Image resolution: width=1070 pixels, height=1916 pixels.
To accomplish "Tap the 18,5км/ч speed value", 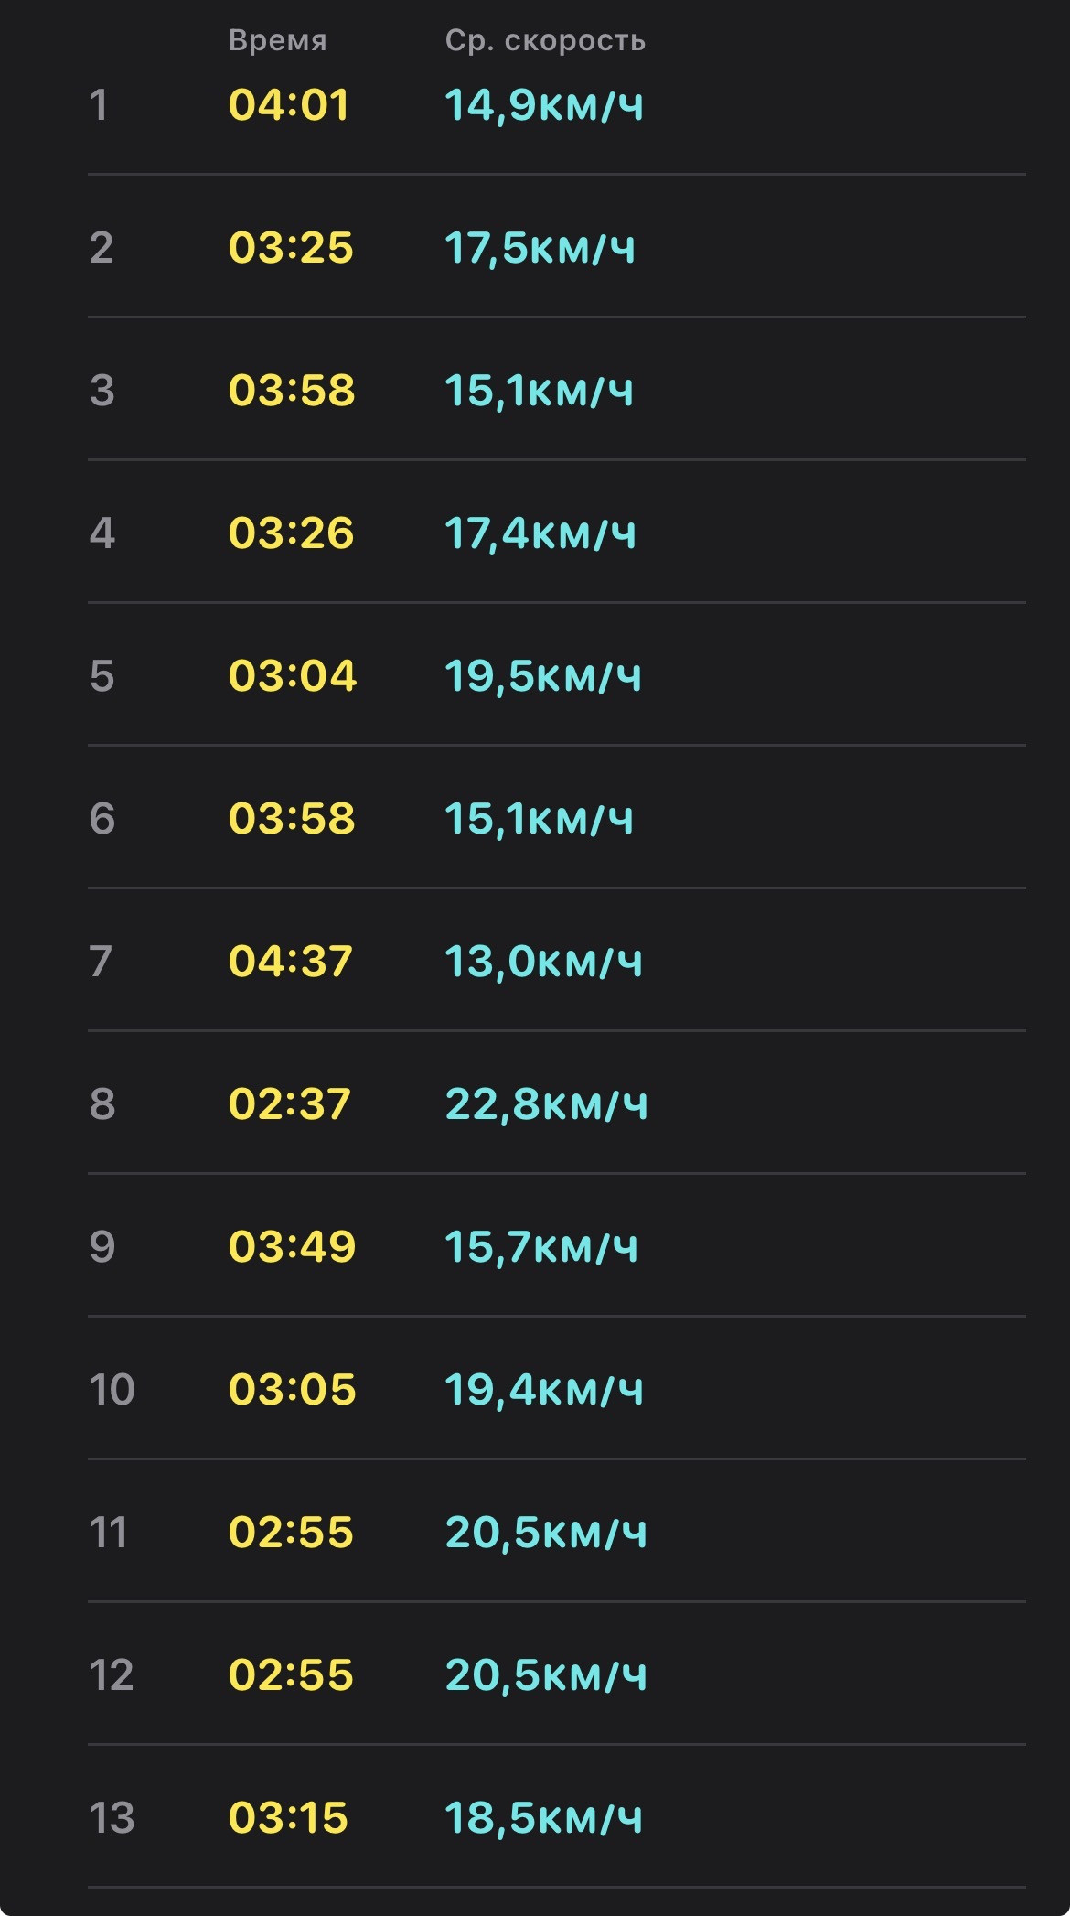I will coord(543,1817).
